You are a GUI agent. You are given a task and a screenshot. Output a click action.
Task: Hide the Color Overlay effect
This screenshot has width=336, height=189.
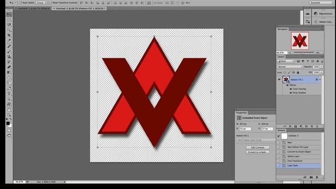(x=291, y=89)
